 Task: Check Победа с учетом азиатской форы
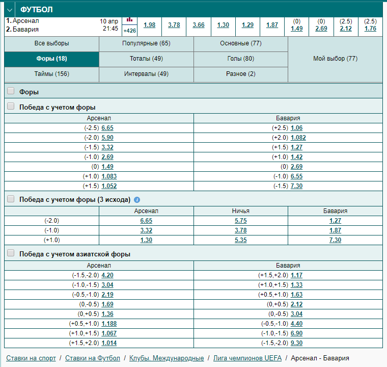click(x=11, y=253)
